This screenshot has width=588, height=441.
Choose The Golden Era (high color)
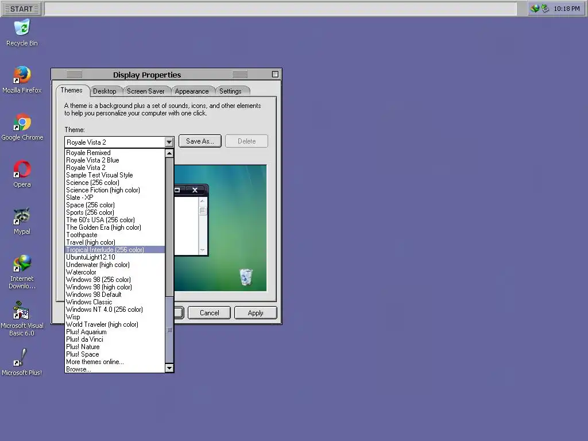pos(115,227)
